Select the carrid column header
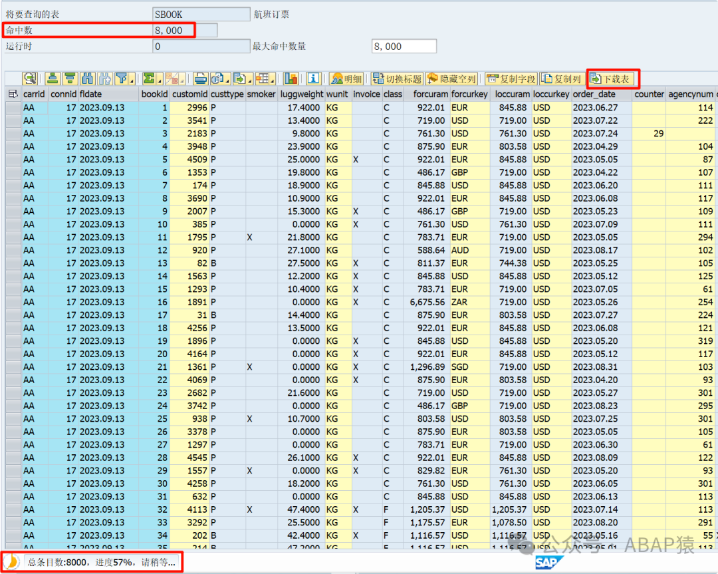718x574 pixels. coord(35,94)
